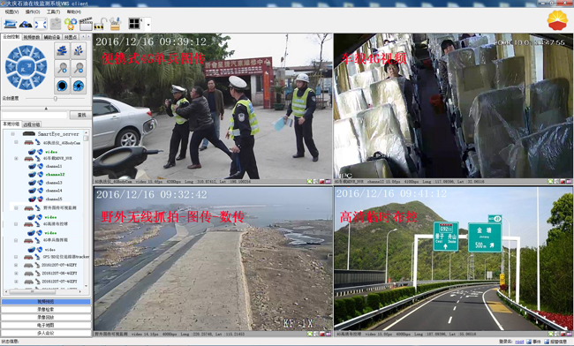
Task: Click the padlock lock icon in toolbar
Action: tap(100, 25)
